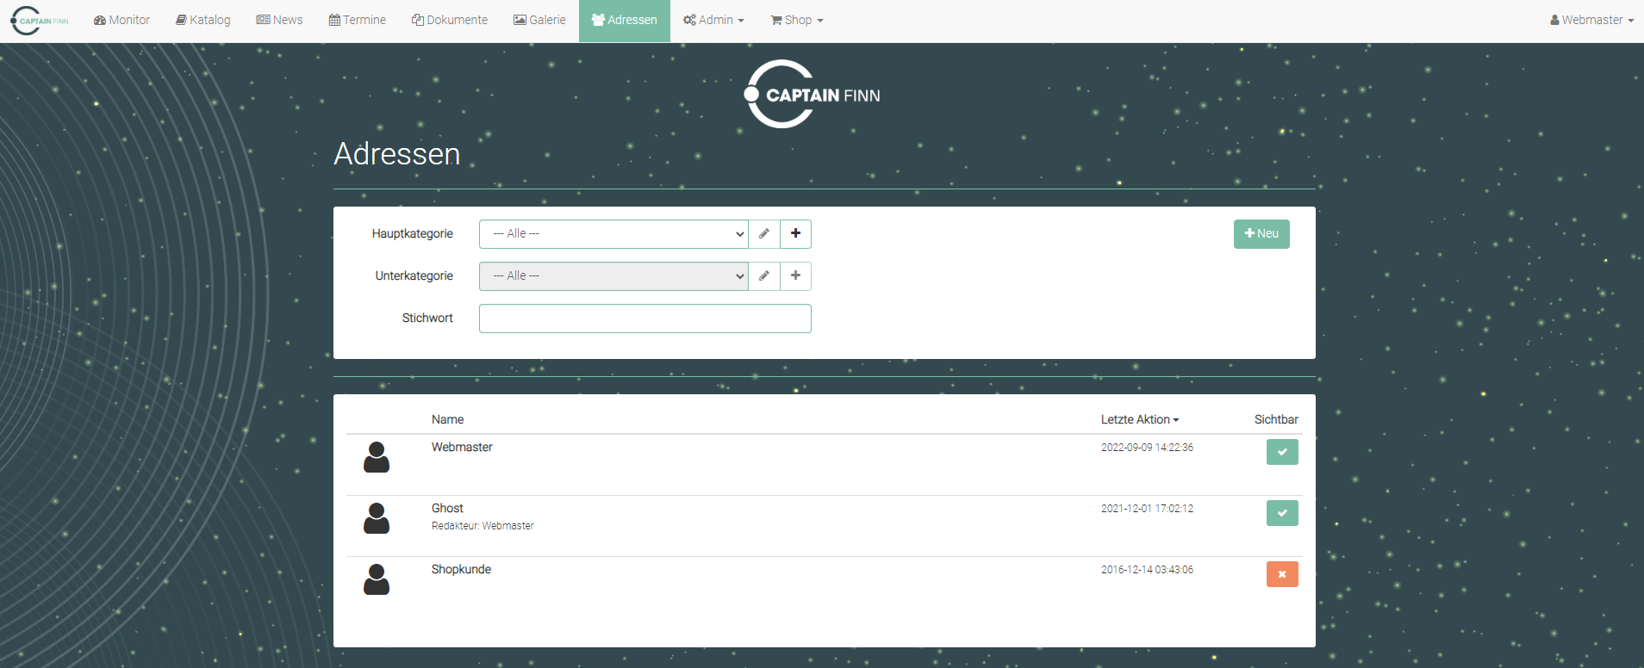The width and height of the screenshot is (1644, 668).
Task: Expand the Unterkategorie select box
Action: click(x=613, y=276)
